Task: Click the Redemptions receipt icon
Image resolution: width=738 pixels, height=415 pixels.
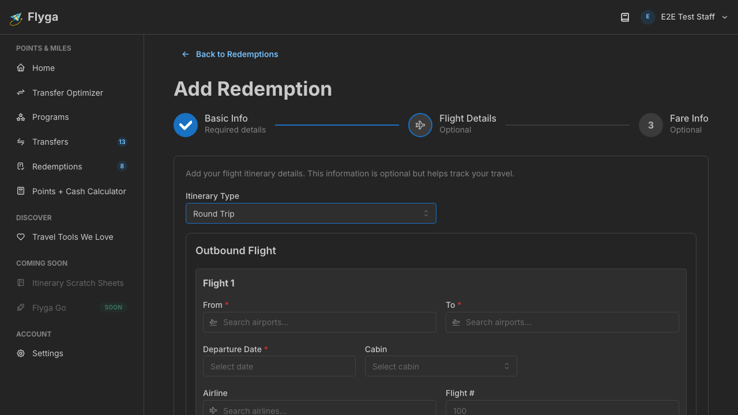Action: [21, 167]
